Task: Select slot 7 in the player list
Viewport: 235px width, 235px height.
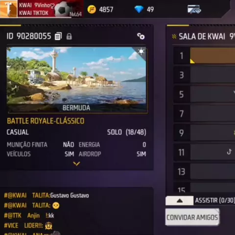Action: 204,114
